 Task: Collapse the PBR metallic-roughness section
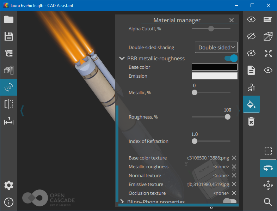click(x=122, y=59)
